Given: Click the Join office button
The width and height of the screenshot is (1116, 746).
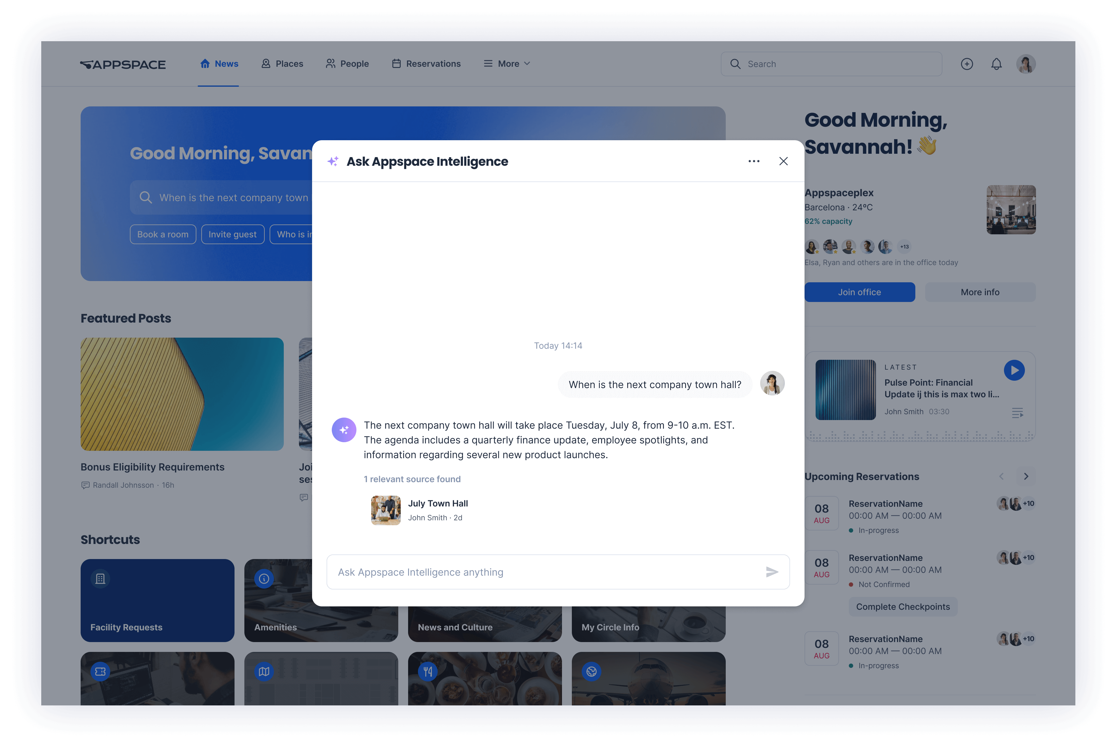Looking at the screenshot, I should point(859,292).
